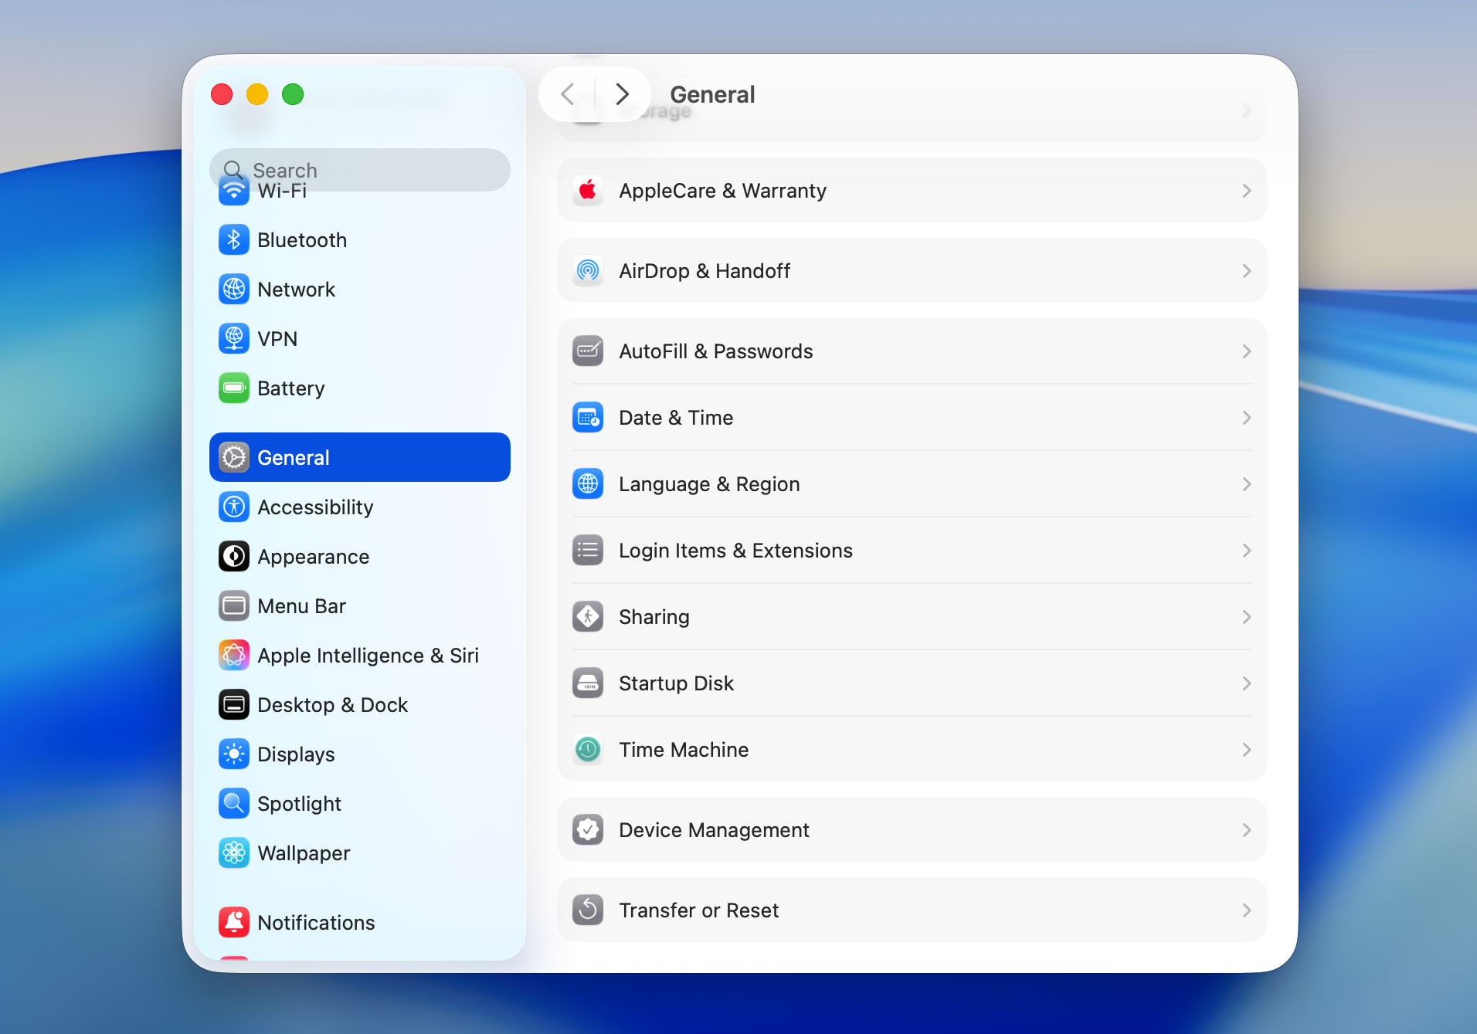The width and height of the screenshot is (1477, 1034).
Task: Click the Search field in sidebar
Action: pos(360,170)
